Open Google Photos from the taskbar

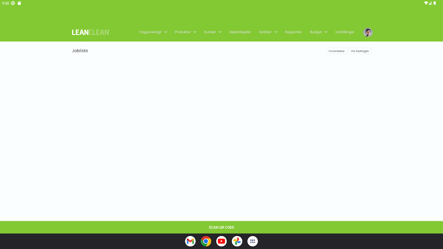[x=237, y=241]
